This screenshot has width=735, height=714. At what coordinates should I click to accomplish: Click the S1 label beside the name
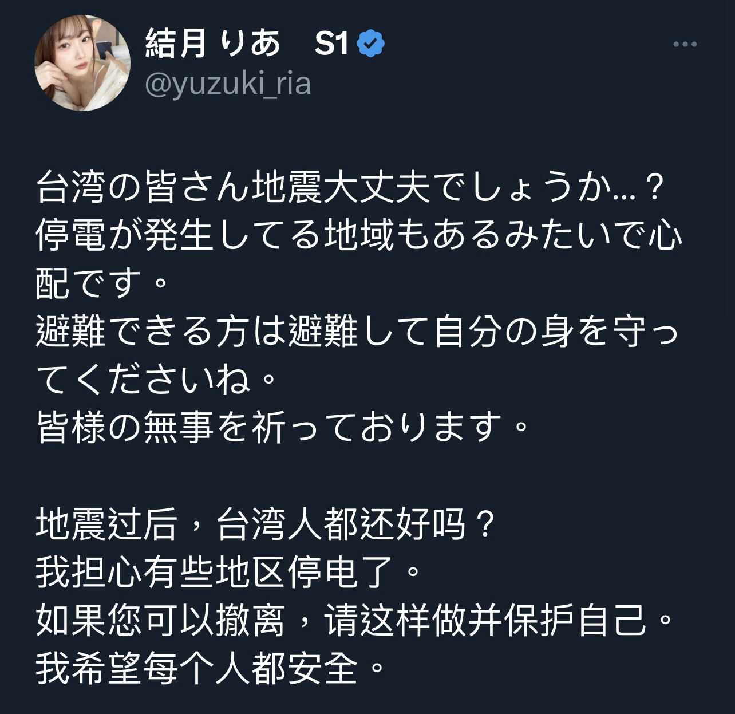pos(331,44)
